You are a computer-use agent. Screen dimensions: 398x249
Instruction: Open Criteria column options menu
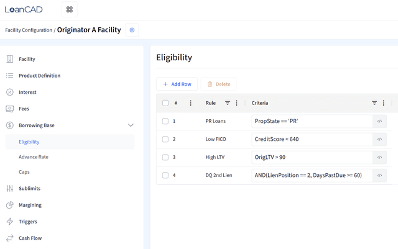[384, 103]
